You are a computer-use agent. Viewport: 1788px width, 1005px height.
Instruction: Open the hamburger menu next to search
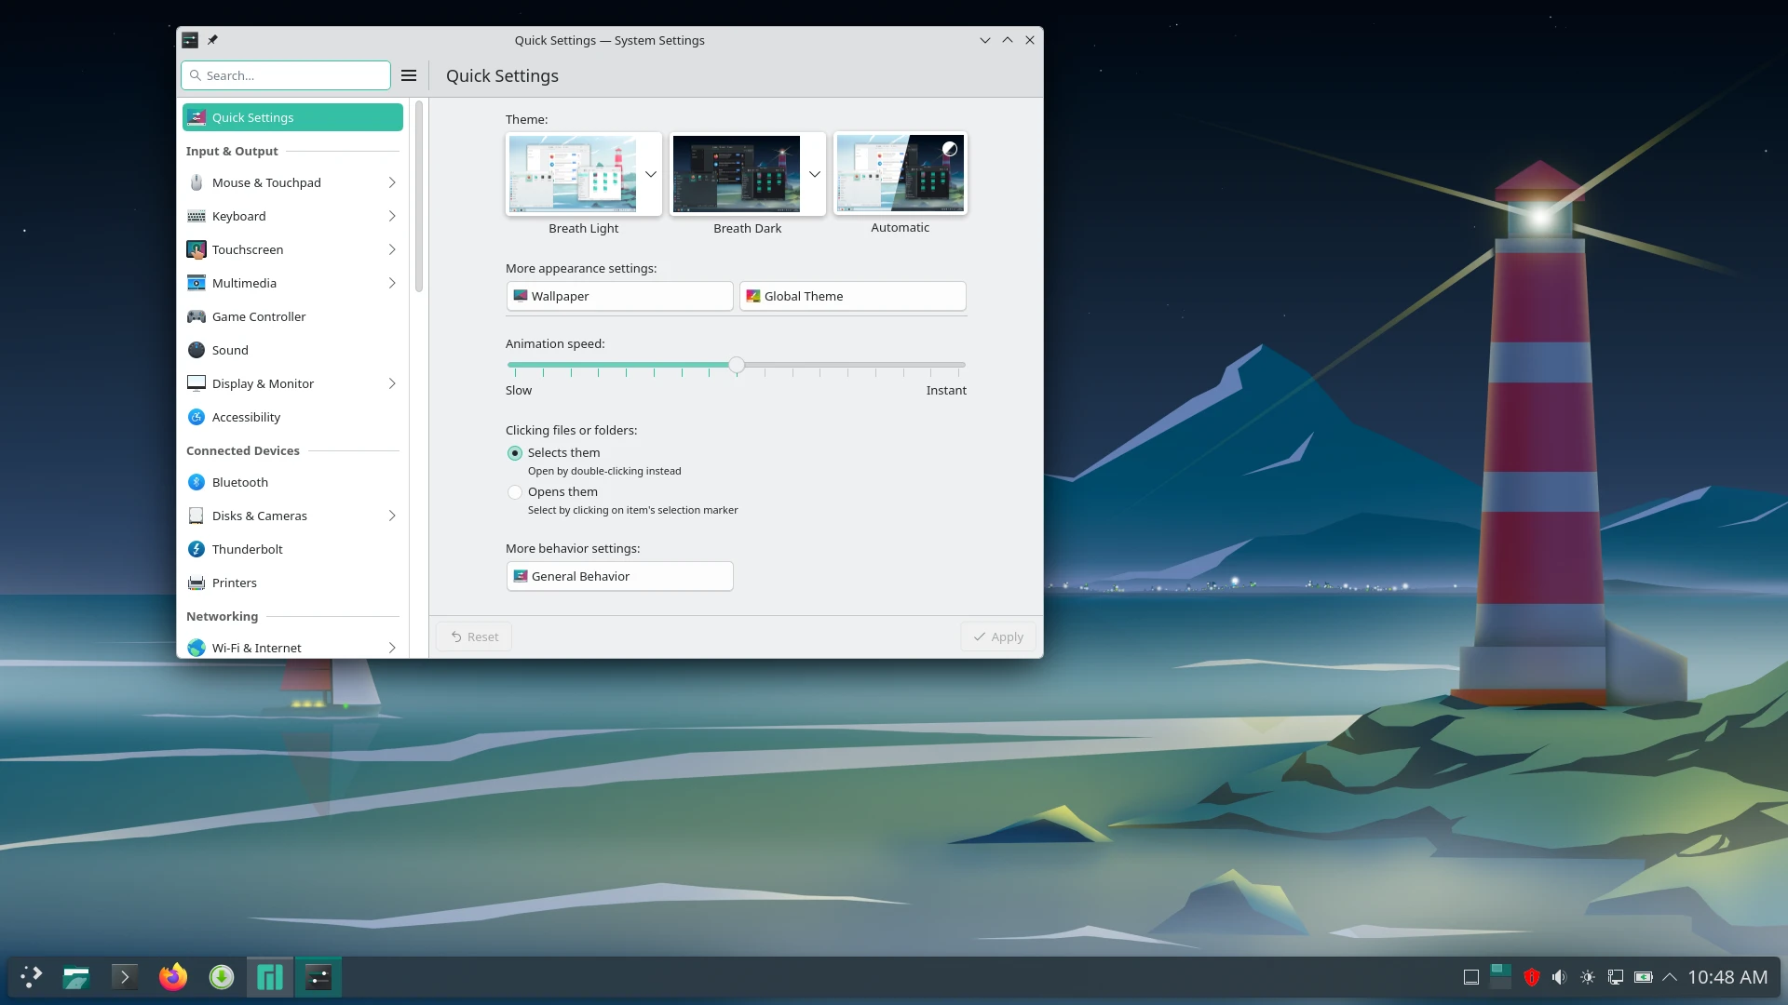[x=408, y=75]
